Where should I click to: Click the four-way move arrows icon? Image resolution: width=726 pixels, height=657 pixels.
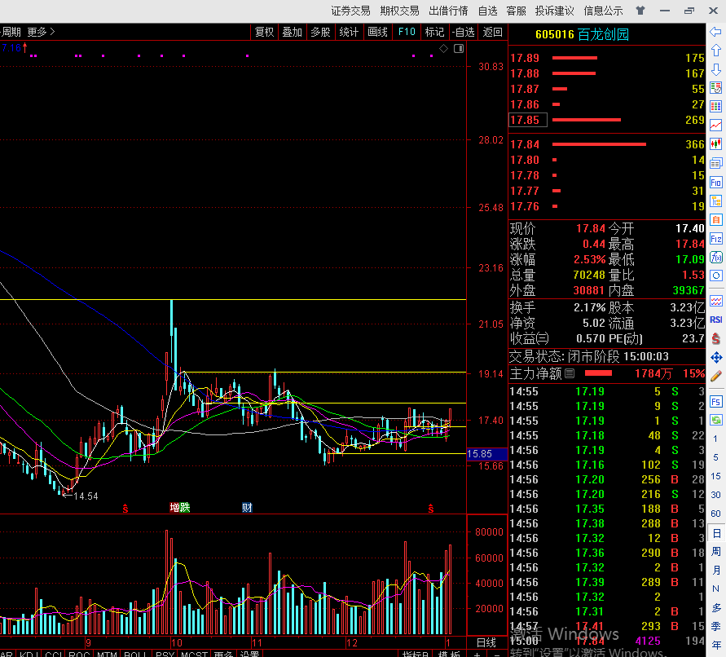tap(716, 357)
